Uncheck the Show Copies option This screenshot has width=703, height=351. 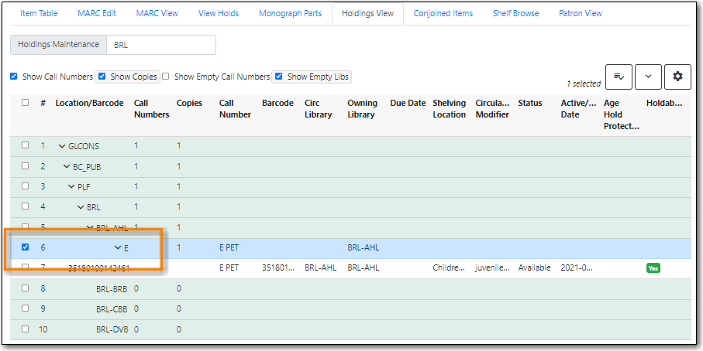click(102, 77)
